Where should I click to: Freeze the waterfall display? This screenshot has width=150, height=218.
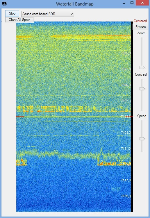pos(140,27)
